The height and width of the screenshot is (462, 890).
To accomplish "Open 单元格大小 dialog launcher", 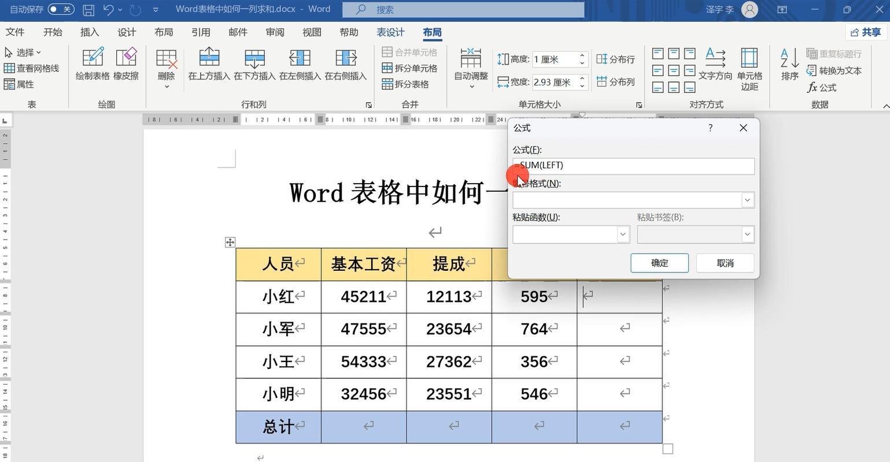I will [639, 105].
